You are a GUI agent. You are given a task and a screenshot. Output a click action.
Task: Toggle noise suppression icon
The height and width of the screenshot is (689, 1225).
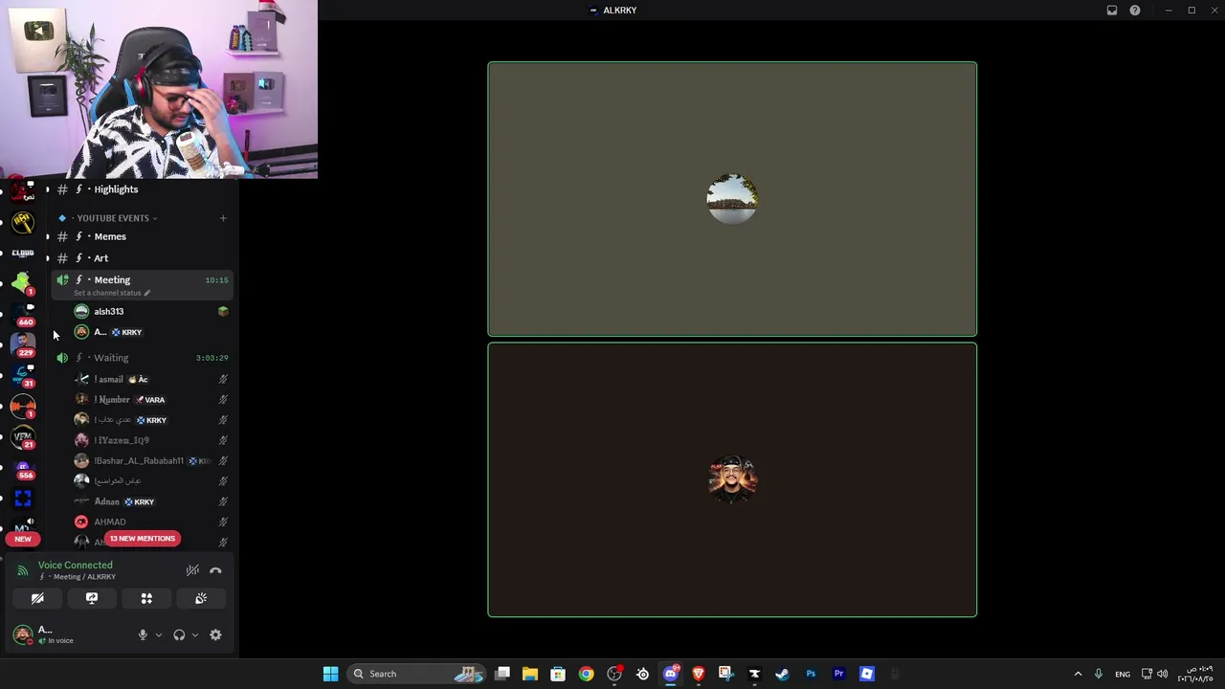pyautogui.click(x=192, y=570)
